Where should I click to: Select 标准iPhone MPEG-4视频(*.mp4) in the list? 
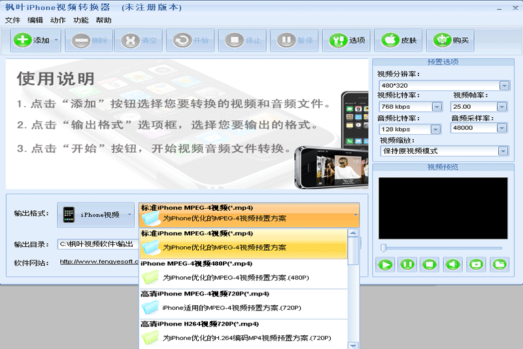(x=243, y=244)
